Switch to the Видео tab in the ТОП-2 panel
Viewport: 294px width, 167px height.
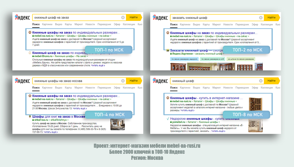(196, 24)
